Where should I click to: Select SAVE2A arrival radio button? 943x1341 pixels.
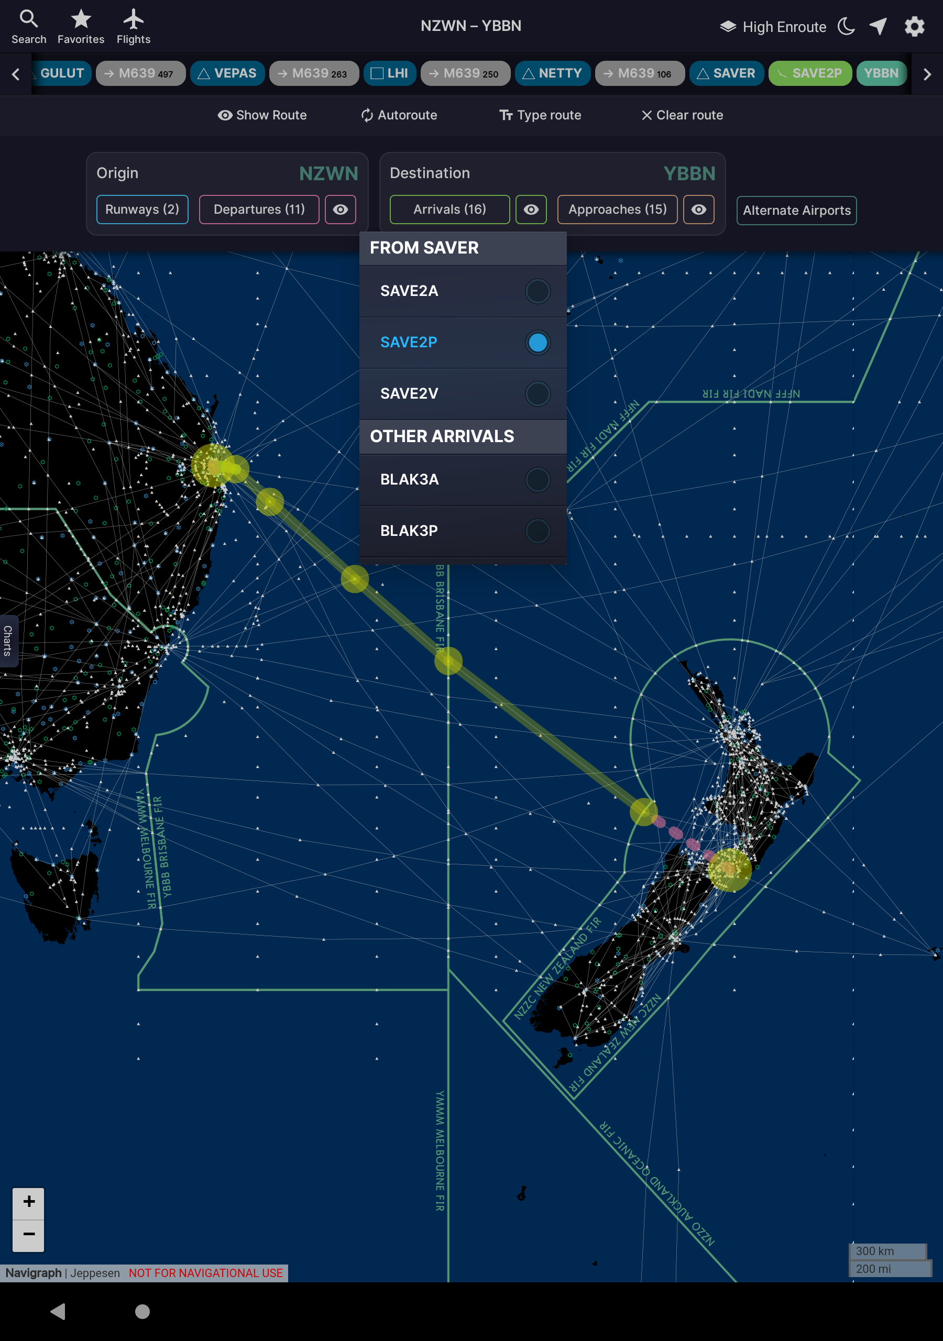[x=538, y=291]
